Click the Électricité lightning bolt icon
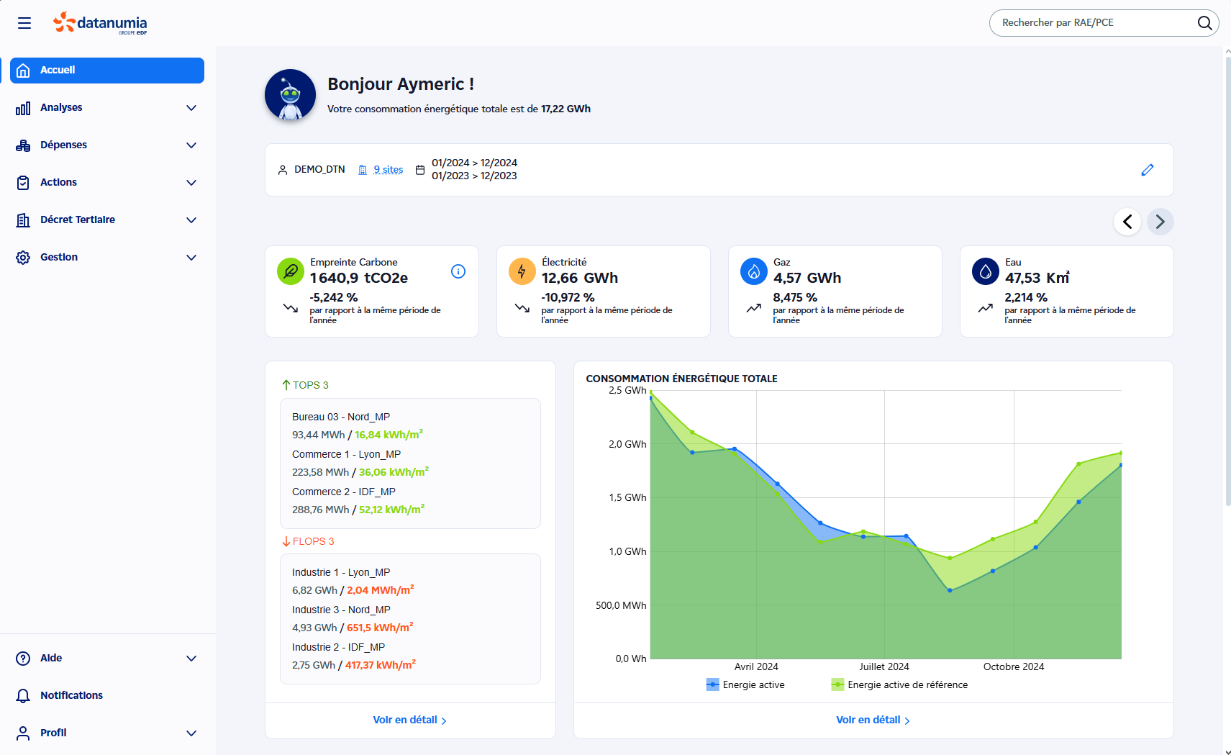Screen dimensions: 1231x755 coord(522,271)
